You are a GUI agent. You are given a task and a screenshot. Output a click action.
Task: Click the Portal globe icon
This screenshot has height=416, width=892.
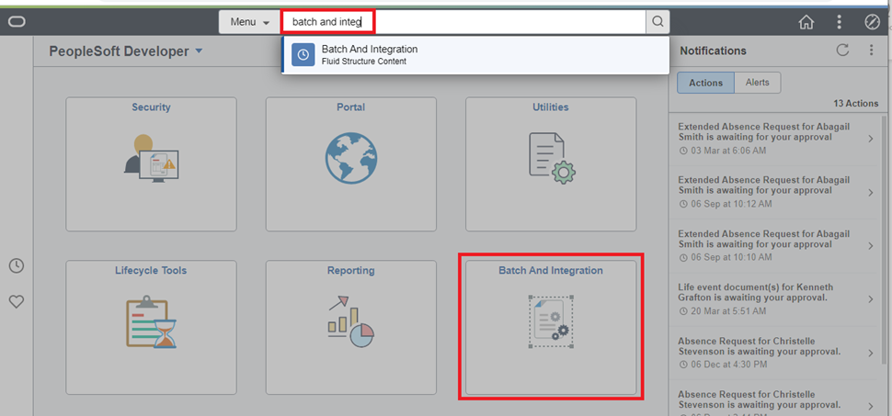[x=351, y=158]
